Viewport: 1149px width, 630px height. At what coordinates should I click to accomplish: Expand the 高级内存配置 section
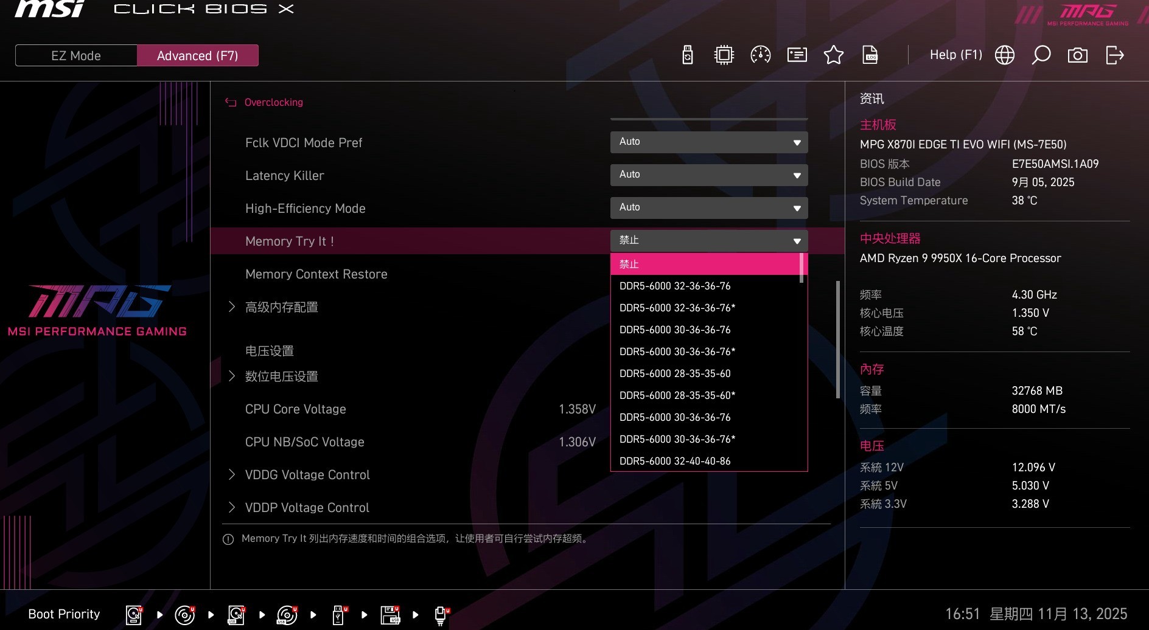pyautogui.click(x=282, y=307)
